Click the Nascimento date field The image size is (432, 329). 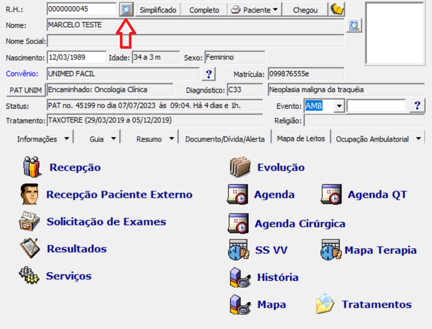click(77, 57)
